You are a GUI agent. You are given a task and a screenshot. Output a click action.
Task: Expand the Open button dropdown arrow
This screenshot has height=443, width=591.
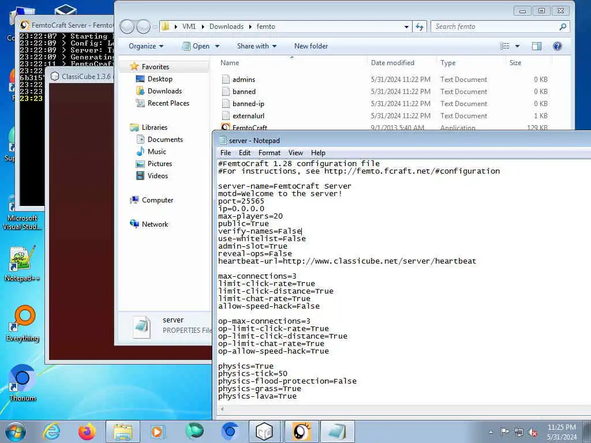point(217,46)
